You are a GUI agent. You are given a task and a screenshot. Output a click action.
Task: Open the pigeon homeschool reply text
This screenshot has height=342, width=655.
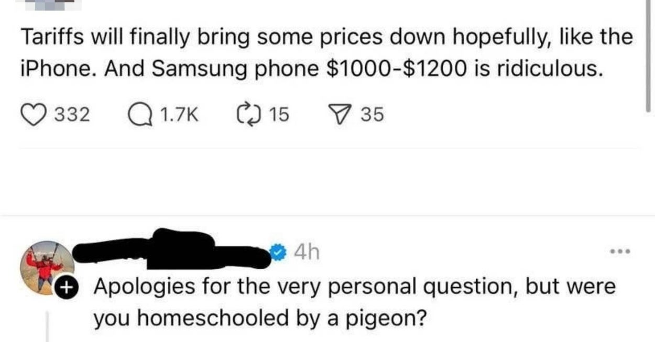click(354, 302)
